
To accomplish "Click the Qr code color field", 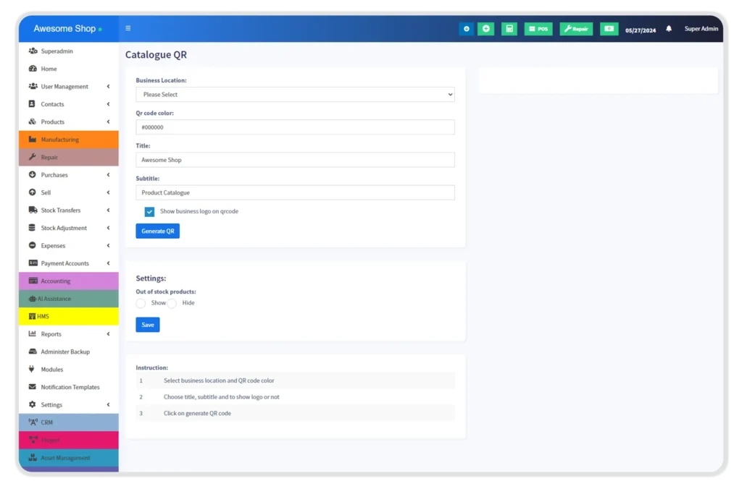I will coord(295,127).
